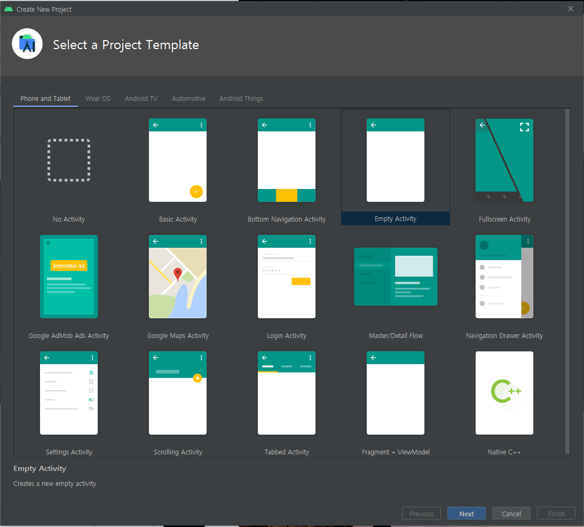584x527 pixels.
Task: Select the Native C++ template thumbnail
Action: (504, 393)
